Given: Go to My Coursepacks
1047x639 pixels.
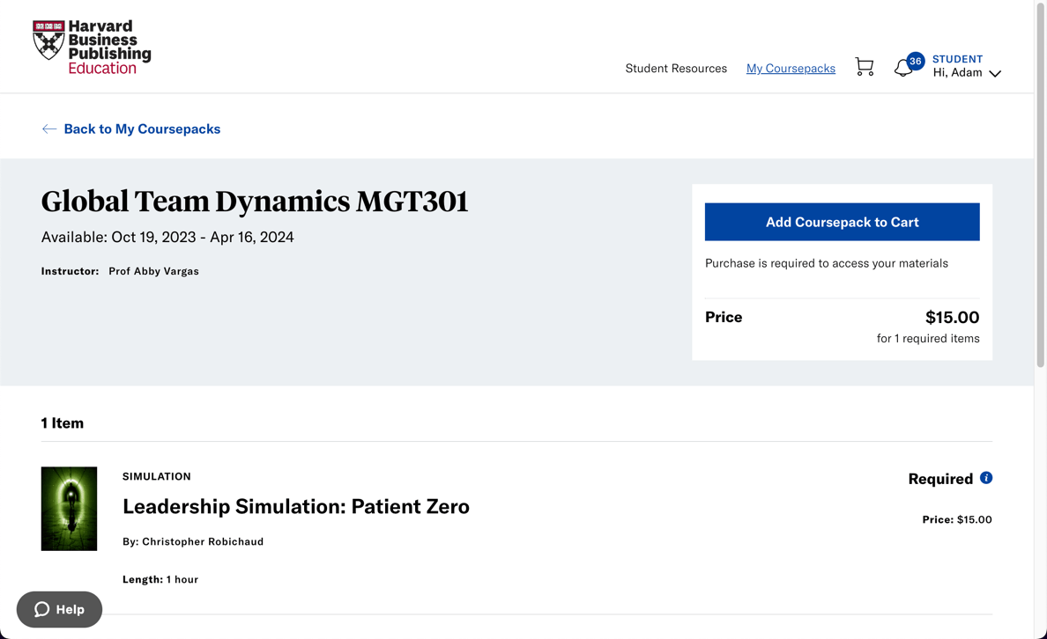Looking at the screenshot, I should point(791,68).
